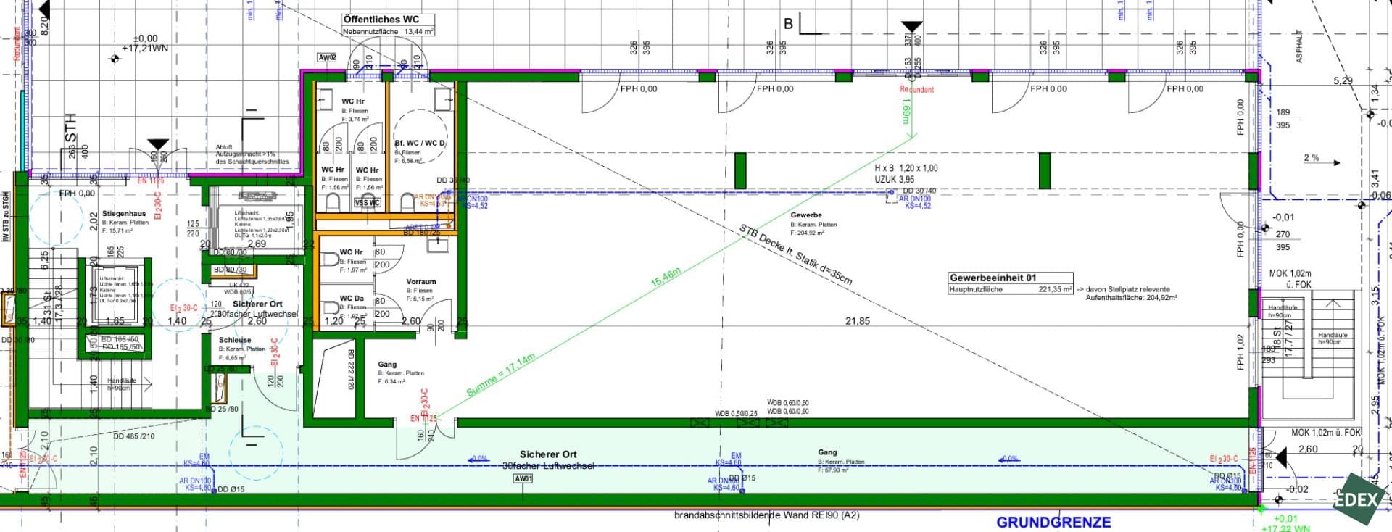Click the Vorraum room label
Viewport: 1392px width, 532px height.
tap(420, 282)
